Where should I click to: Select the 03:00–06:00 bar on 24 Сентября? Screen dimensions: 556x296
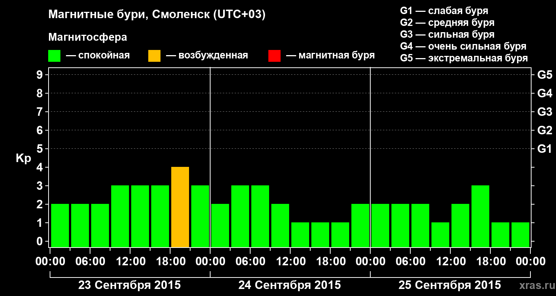coord(240,216)
